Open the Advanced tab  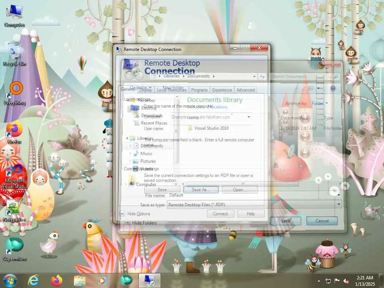point(246,90)
